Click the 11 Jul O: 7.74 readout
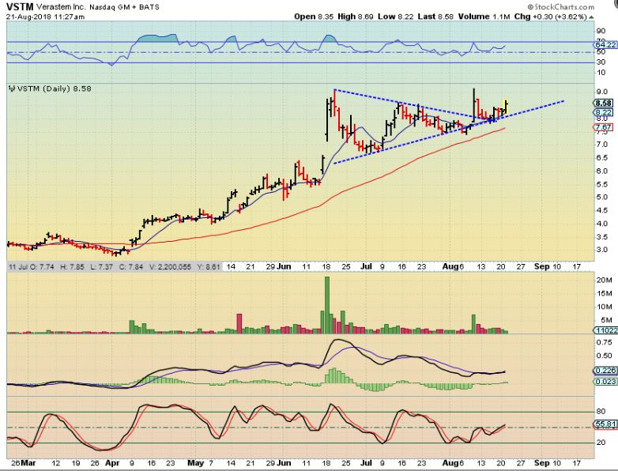This screenshot has height=471, width=618. pos(32,267)
